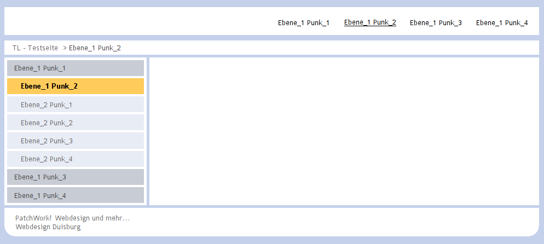Open Ebene_2 Punk_2 submenu item

tap(76, 123)
